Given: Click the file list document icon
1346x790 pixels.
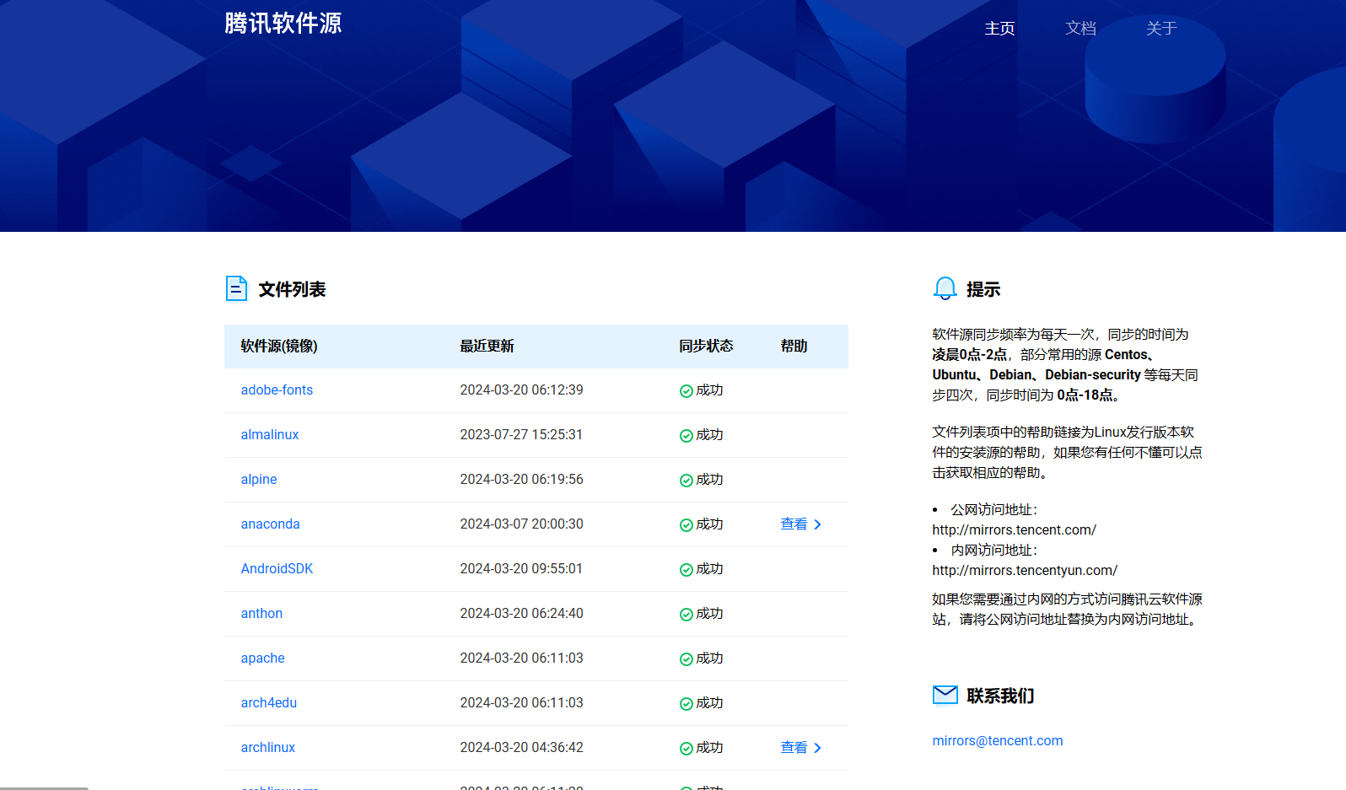Looking at the screenshot, I should tap(236, 288).
